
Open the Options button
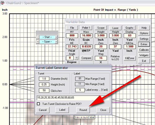[x=144, y=33]
